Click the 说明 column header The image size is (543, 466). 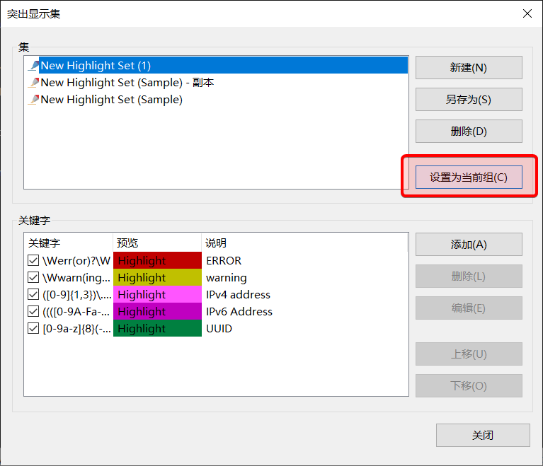pos(216,243)
